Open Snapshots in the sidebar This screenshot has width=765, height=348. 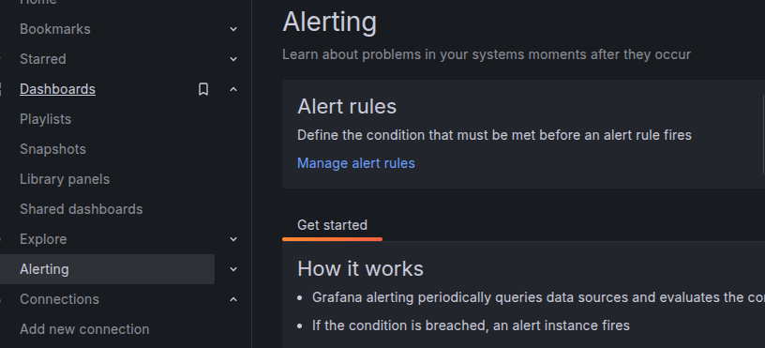(x=52, y=149)
